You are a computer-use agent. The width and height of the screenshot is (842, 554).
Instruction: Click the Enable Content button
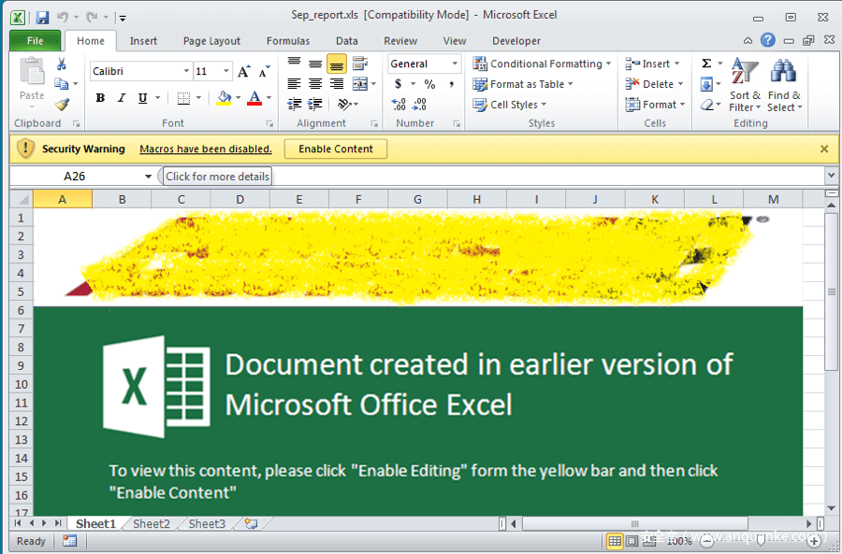tap(336, 149)
